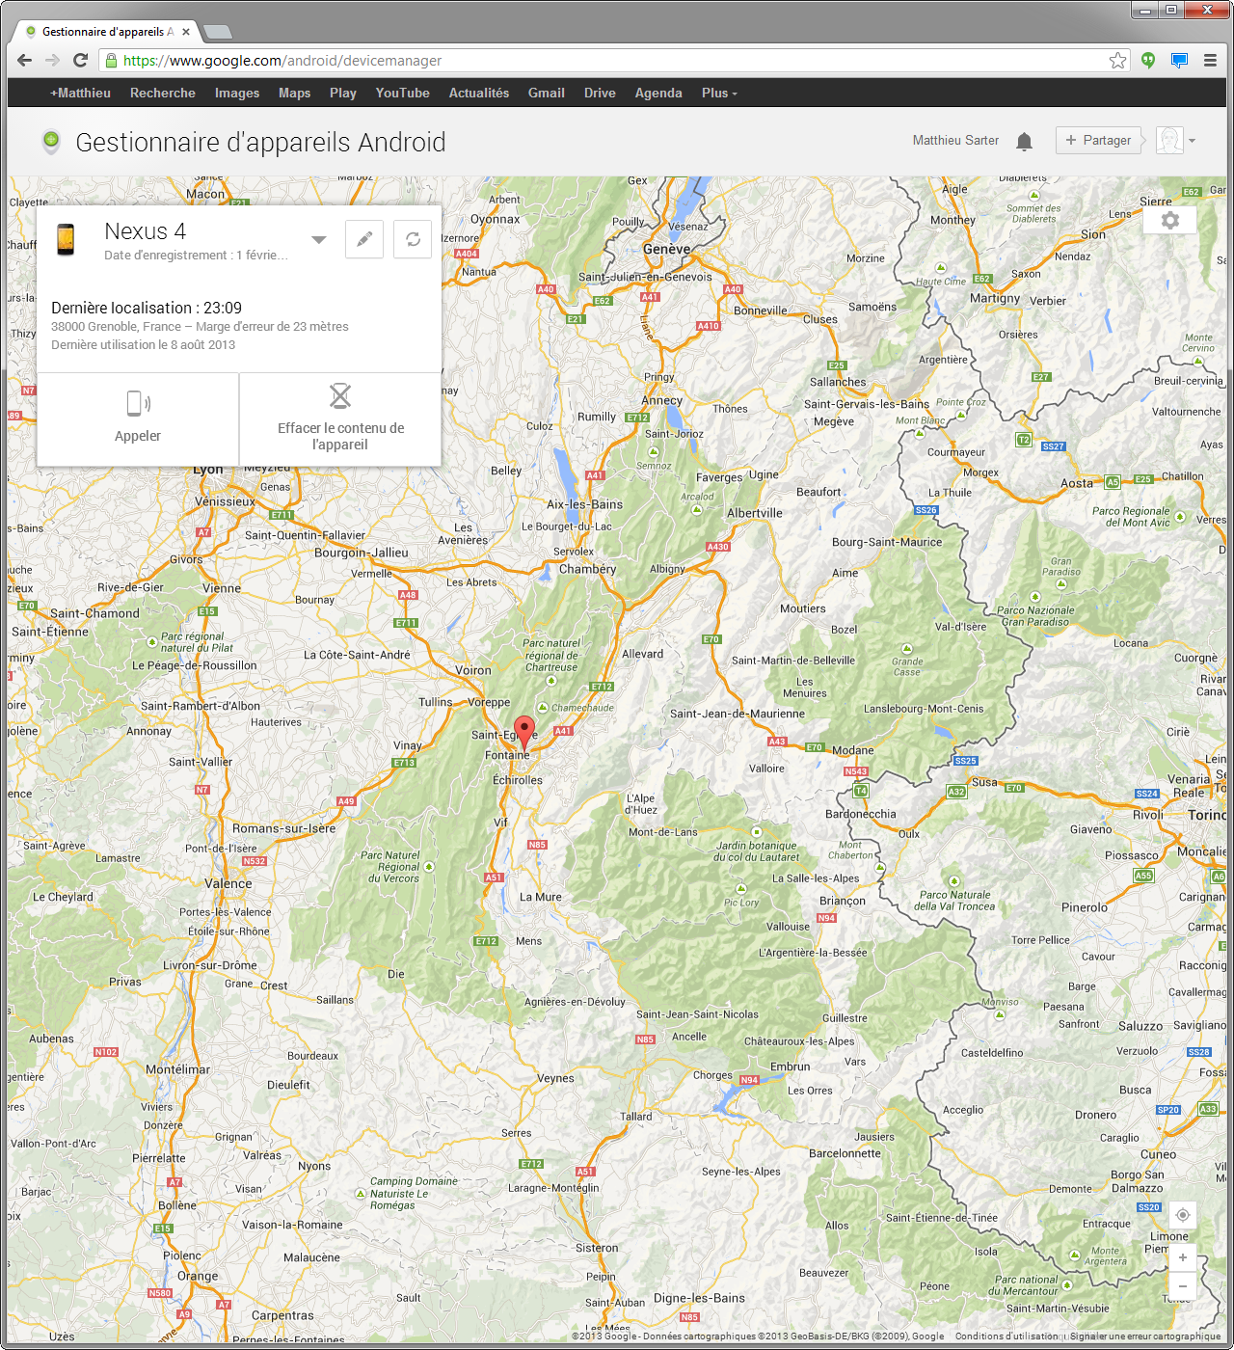The height and width of the screenshot is (1350, 1234).
Task: Open the account profile picture dropdown
Action: coord(1176,141)
